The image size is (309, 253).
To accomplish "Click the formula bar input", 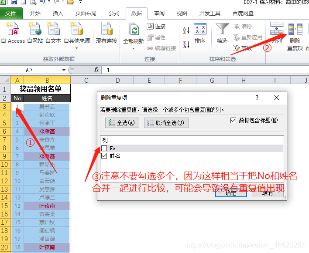I will (x=205, y=70).
